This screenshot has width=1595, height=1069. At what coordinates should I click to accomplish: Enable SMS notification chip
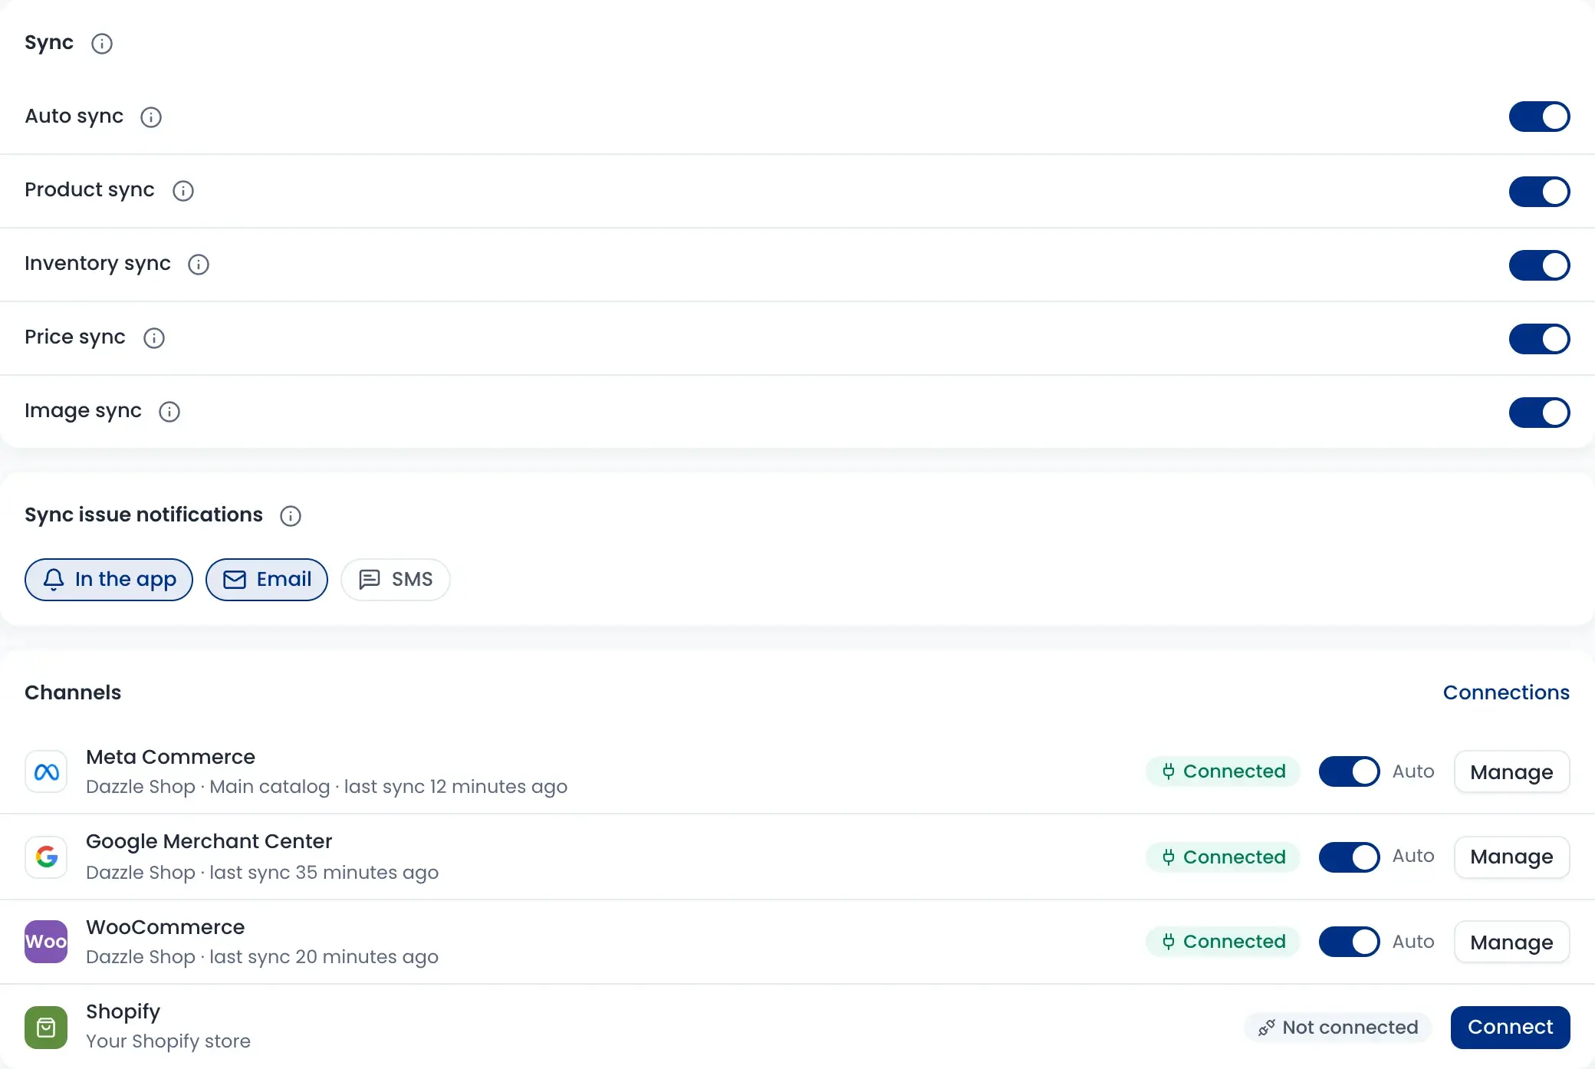[x=396, y=580]
